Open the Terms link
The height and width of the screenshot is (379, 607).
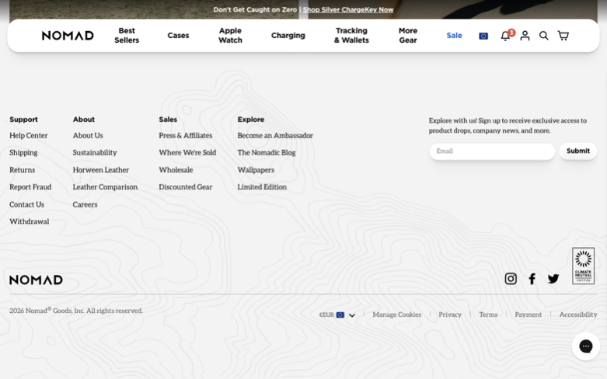(488, 315)
